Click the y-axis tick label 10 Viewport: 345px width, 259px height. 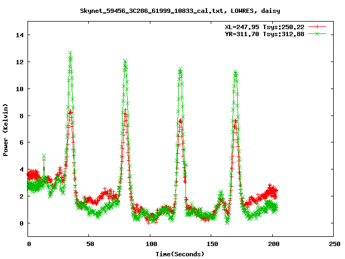19,89
